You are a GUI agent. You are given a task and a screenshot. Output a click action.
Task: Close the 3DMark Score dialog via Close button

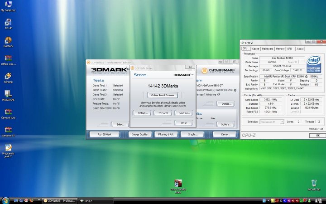click(x=184, y=123)
